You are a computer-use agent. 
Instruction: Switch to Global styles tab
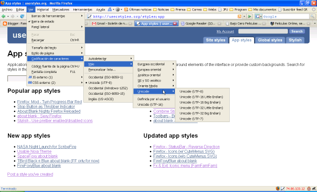pos(270,40)
